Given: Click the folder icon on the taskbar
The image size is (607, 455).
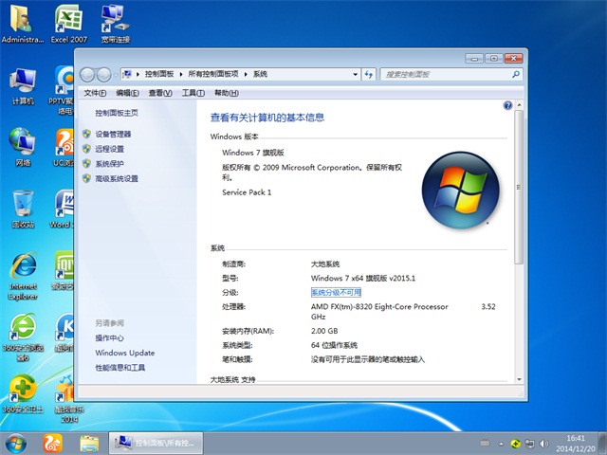Looking at the screenshot, I should coord(89,442).
